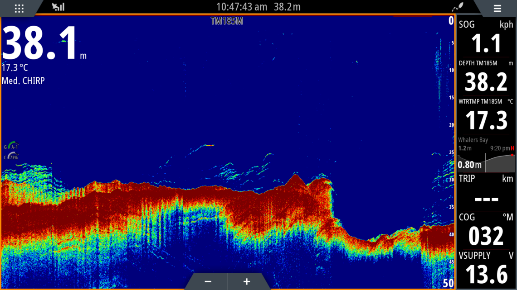
Task: Tap the 50 m range scale value
Action: click(448, 283)
